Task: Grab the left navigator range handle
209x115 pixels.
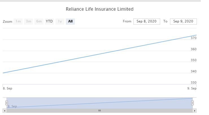Action: click(6, 103)
